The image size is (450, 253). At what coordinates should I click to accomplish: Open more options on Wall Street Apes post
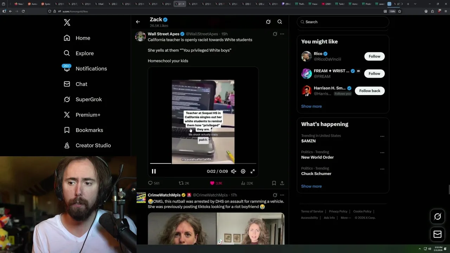point(282,34)
